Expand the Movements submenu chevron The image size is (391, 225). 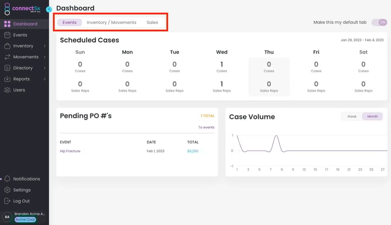click(44, 57)
